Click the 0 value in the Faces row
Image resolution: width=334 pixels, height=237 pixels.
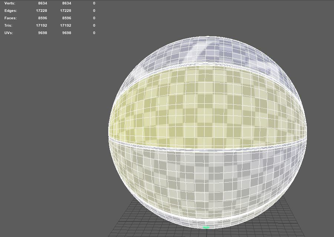coord(94,18)
